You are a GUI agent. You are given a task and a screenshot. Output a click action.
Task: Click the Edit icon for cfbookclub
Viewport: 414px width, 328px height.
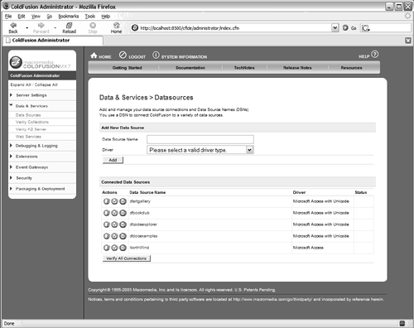[107, 213]
